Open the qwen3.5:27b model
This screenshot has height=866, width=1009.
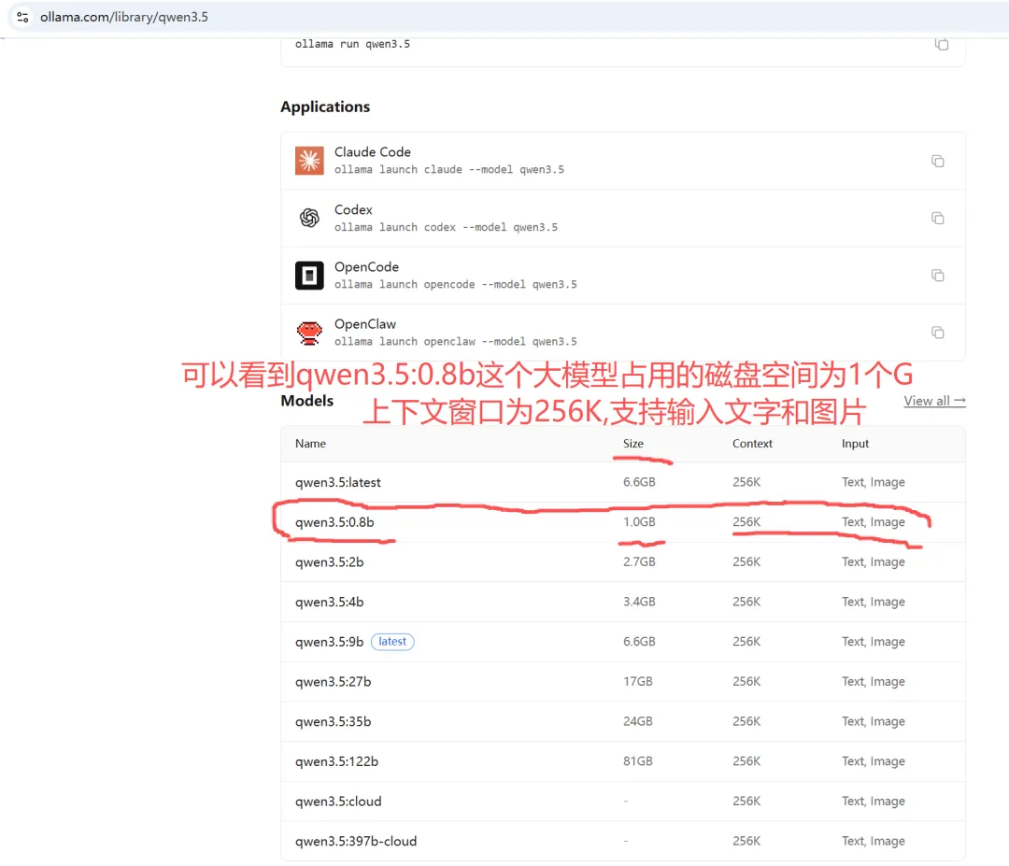point(334,682)
